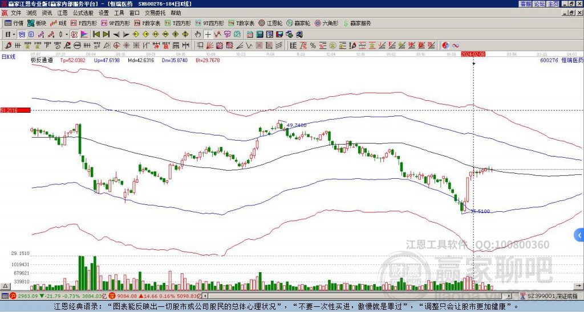Click the zigzag wave line tool
The image size is (584, 312).
[x=249, y=46]
